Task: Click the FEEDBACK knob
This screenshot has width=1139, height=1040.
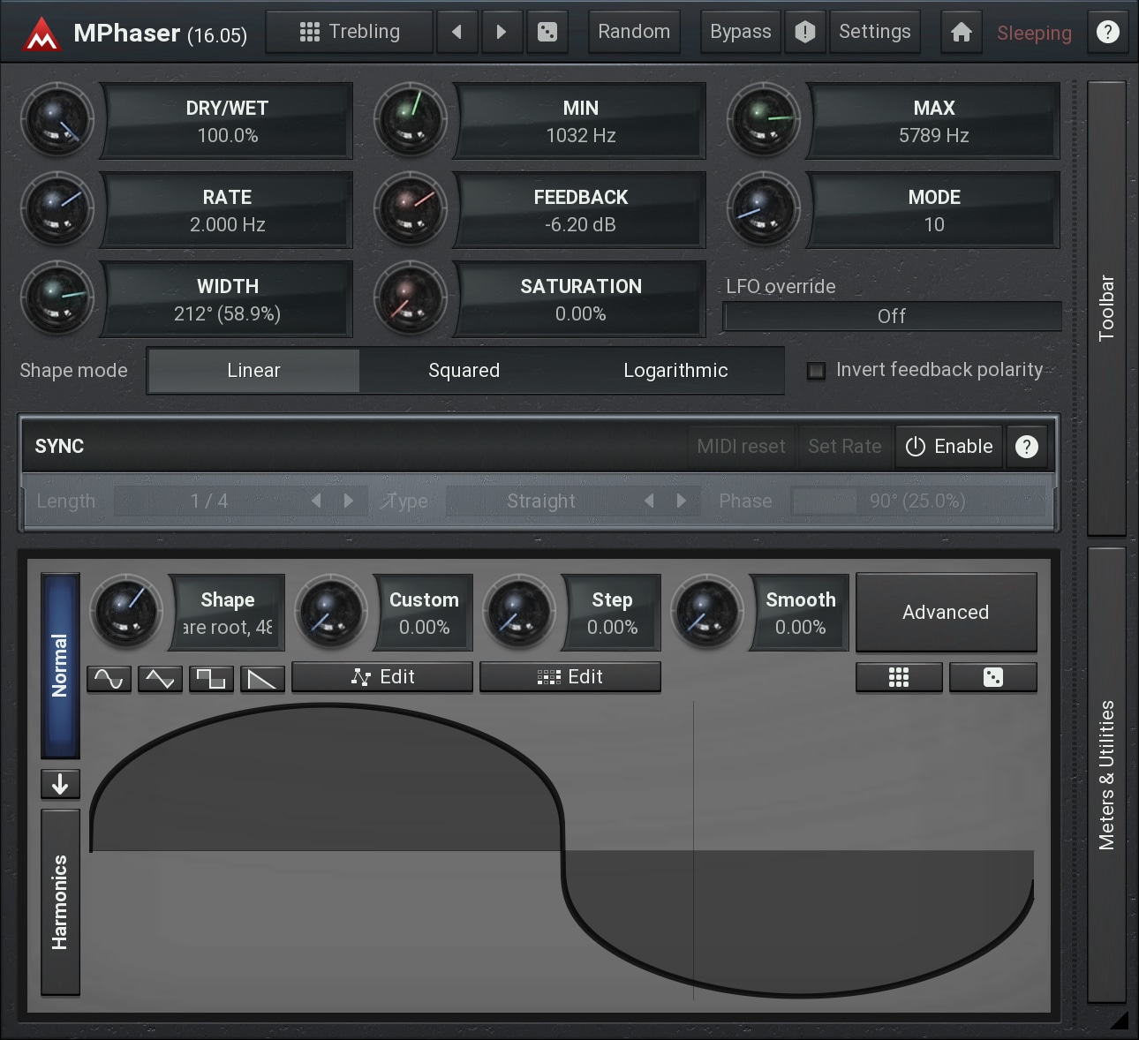Action: [x=411, y=210]
